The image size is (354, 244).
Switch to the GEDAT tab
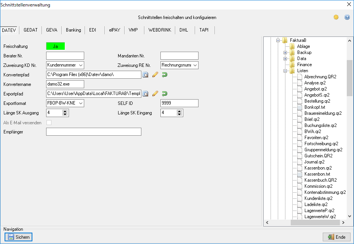click(x=30, y=30)
